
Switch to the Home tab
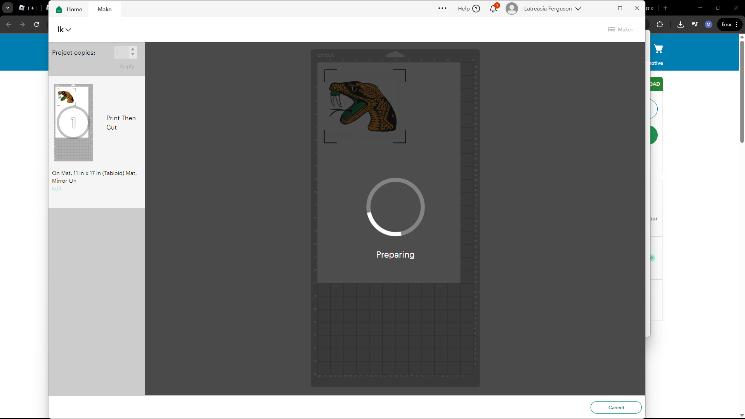click(x=74, y=9)
